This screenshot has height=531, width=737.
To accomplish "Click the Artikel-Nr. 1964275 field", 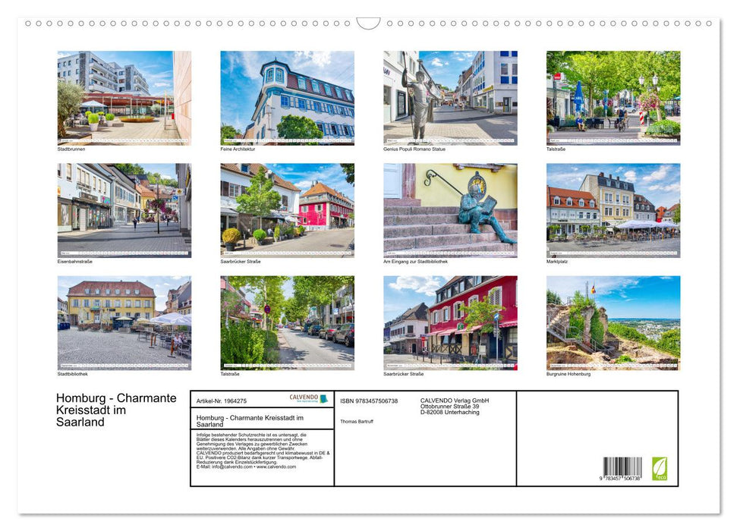I will coord(222,401).
